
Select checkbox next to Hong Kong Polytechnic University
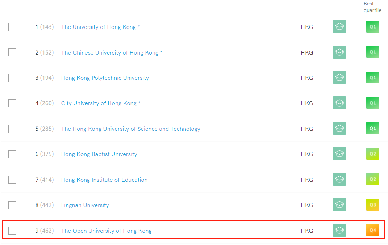[12, 78]
